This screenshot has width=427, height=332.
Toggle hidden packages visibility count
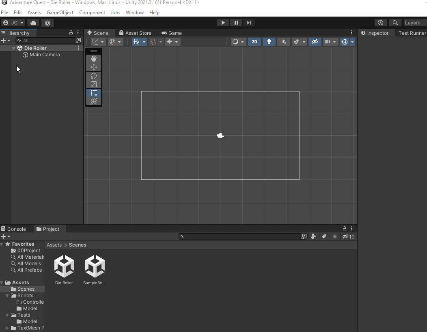[349, 236]
